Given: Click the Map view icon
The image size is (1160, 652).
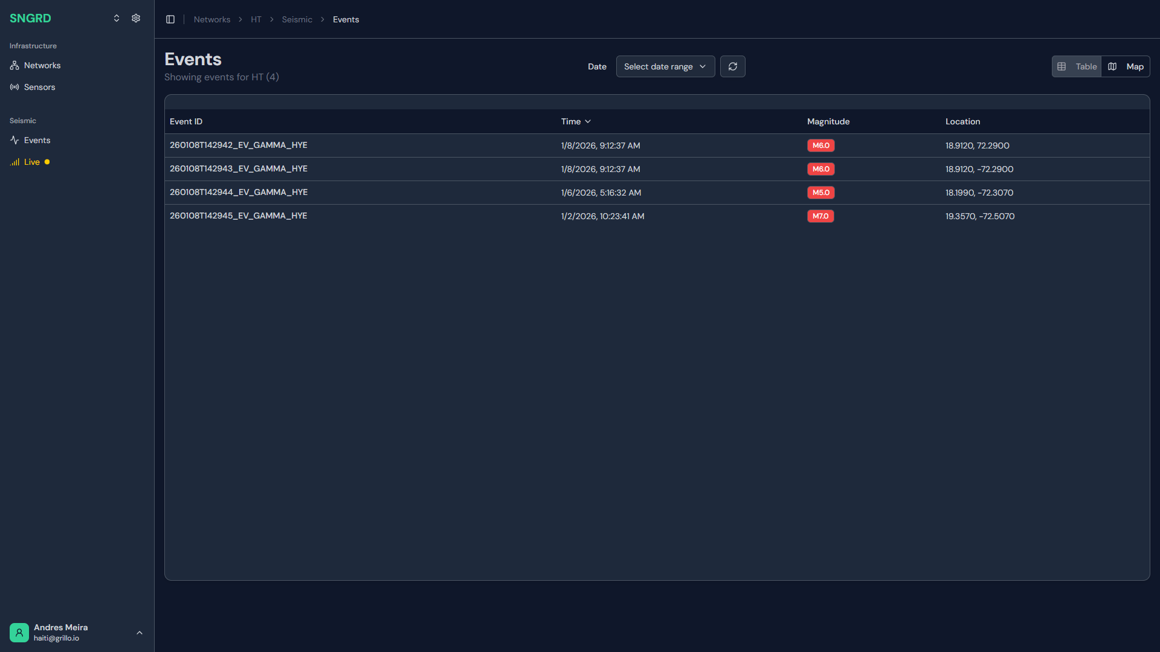Looking at the screenshot, I should 1112,66.
